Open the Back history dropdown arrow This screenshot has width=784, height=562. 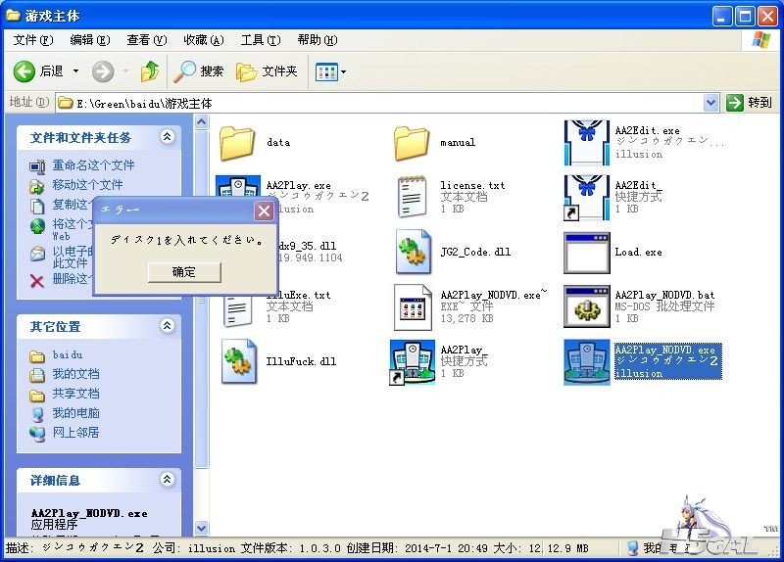[x=76, y=71]
